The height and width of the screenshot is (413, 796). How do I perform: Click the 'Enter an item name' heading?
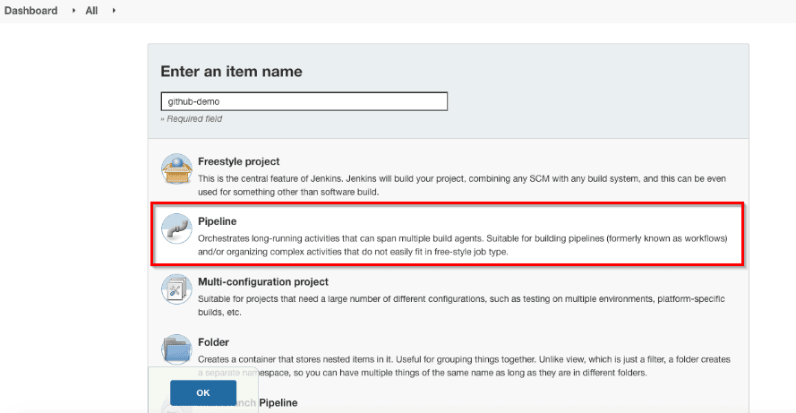232,72
